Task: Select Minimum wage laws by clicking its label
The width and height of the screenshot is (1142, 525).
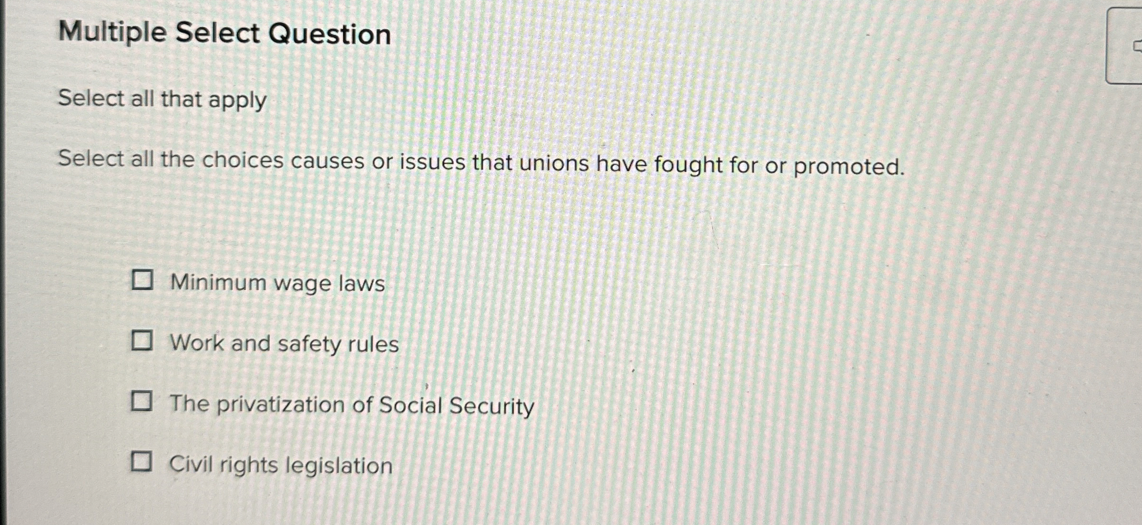Action: click(x=276, y=283)
